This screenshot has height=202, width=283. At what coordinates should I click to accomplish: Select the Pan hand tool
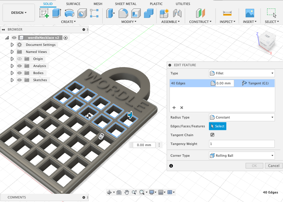(127, 192)
